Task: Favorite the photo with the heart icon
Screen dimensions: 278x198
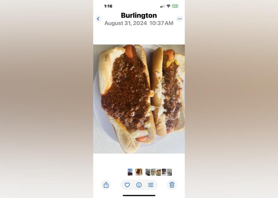Action: tap(127, 185)
